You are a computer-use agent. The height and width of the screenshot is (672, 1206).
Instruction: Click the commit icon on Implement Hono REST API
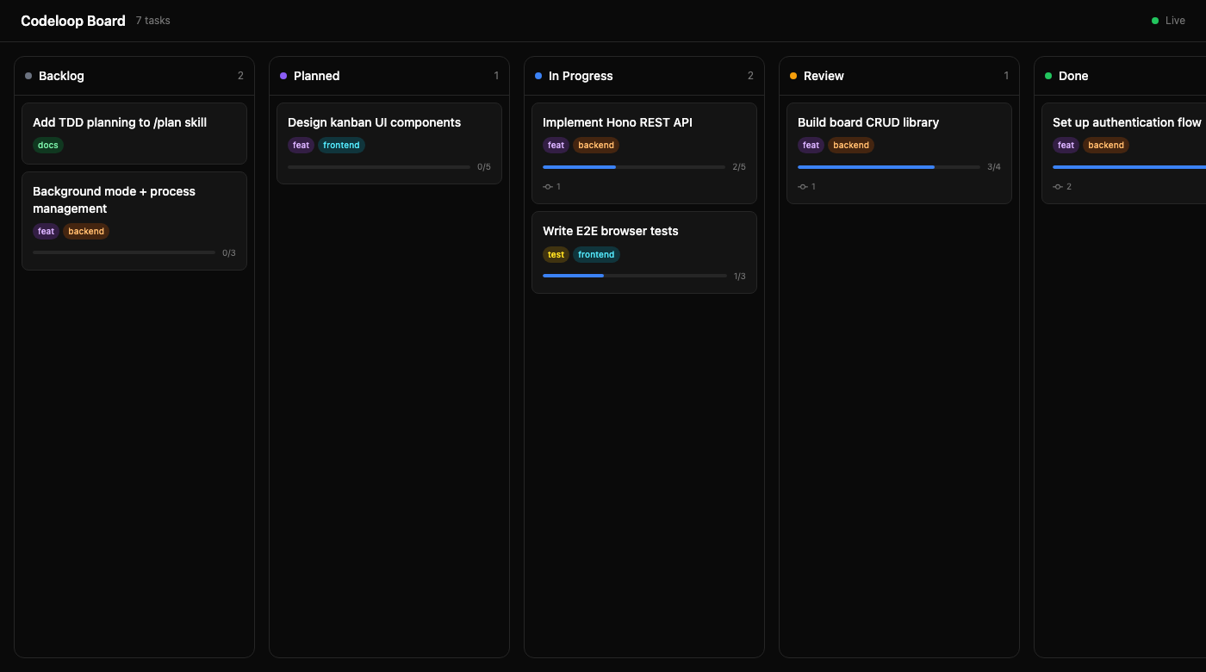549,186
